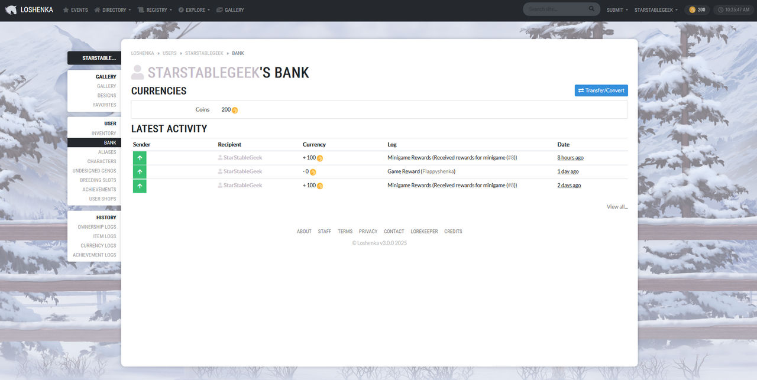Open the Submit dropdown

click(x=617, y=10)
